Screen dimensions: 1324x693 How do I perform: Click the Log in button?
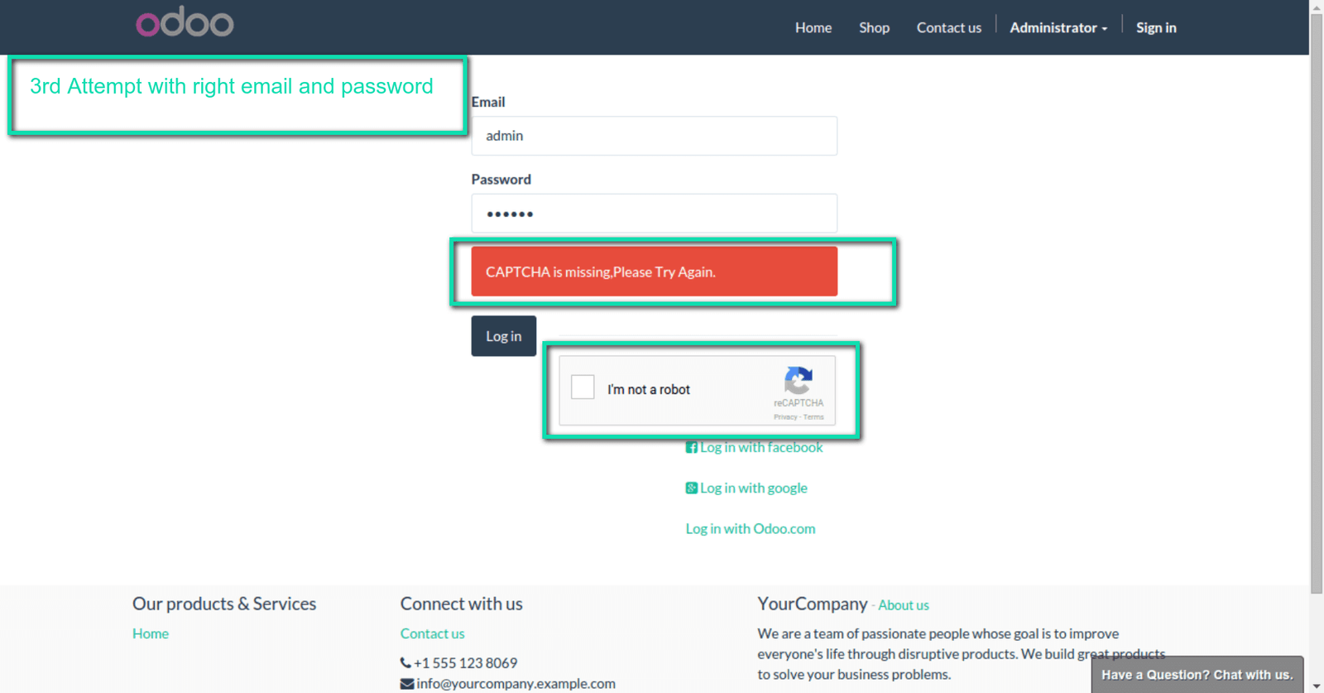pyautogui.click(x=503, y=336)
